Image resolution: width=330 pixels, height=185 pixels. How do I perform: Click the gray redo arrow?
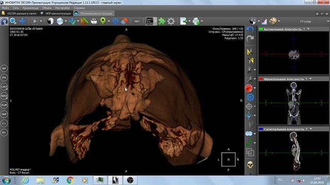[x=250, y=39]
